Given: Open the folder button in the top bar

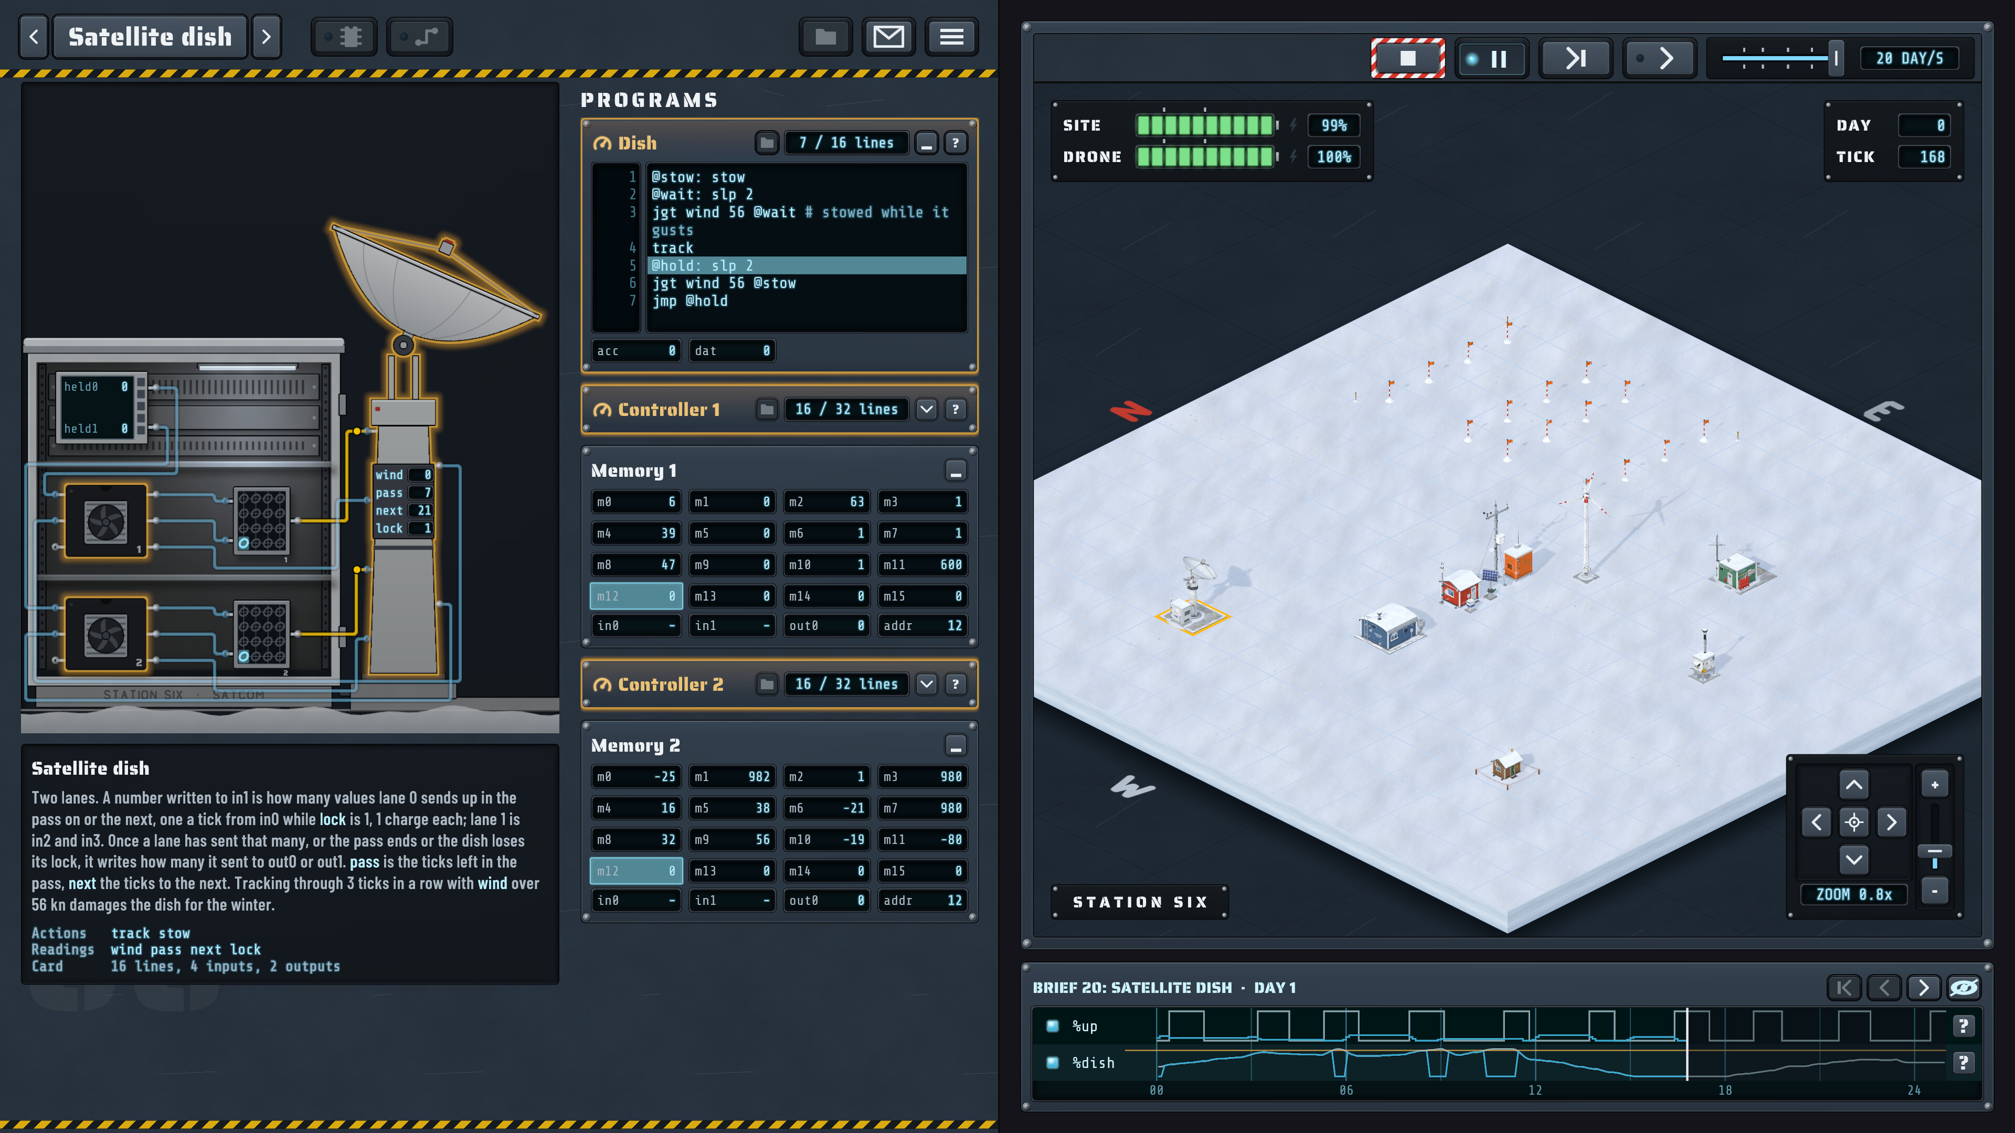Looking at the screenshot, I should tap(826, 37).
